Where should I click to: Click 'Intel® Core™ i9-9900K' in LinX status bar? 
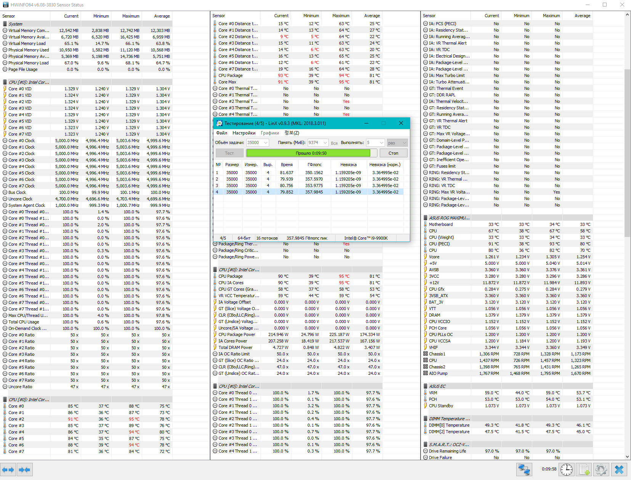[366, 238]
